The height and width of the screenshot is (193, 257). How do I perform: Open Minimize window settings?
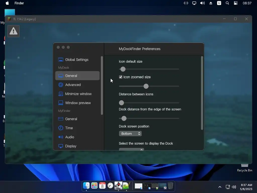pyautogui.click(x=77, y=94)
